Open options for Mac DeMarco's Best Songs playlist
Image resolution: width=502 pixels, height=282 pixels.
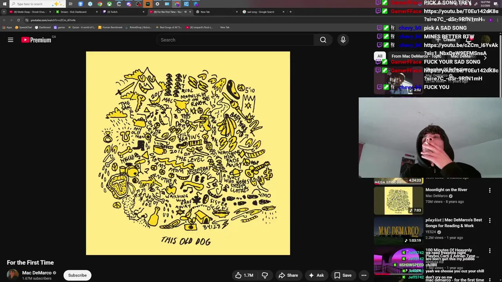489,221
